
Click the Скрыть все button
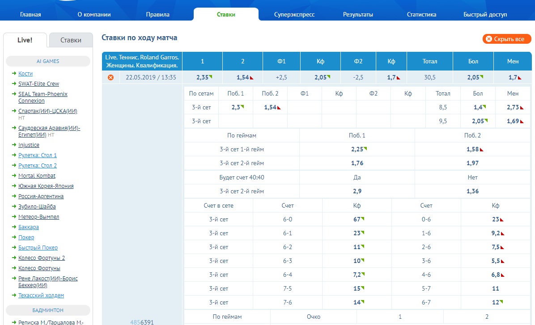coord(507,39)
